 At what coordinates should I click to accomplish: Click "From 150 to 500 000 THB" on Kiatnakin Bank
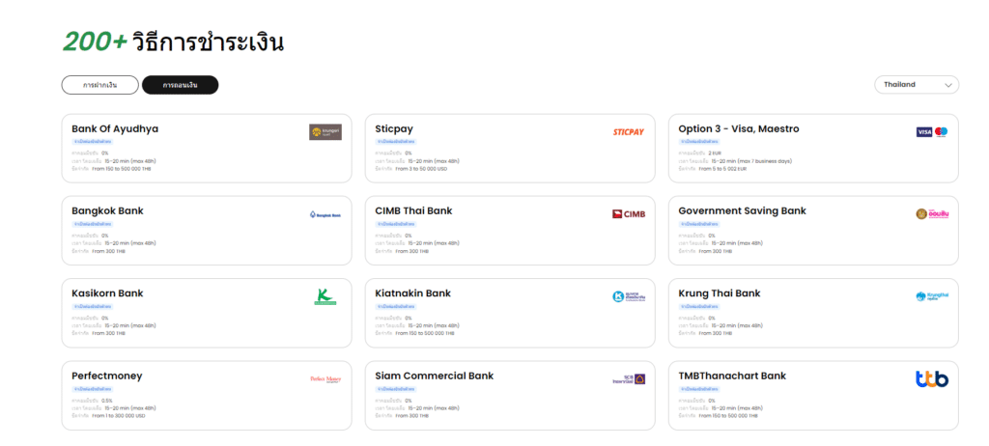[425, 334]
